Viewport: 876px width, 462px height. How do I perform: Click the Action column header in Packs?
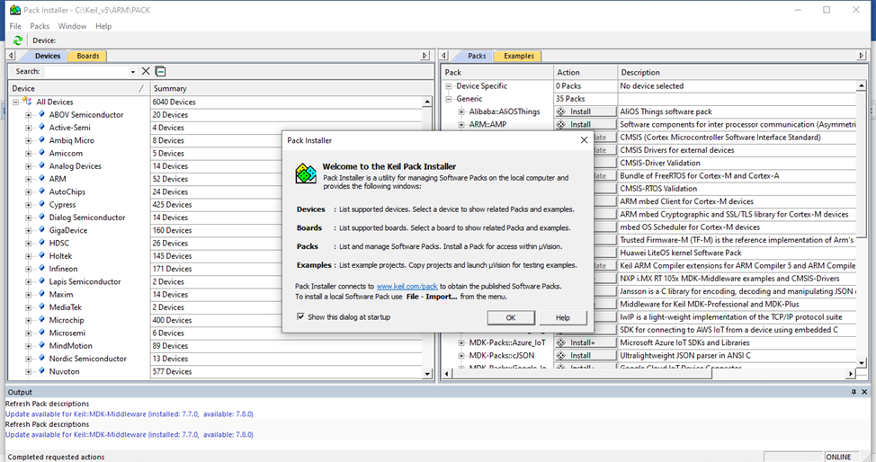(x=585, y=72)
